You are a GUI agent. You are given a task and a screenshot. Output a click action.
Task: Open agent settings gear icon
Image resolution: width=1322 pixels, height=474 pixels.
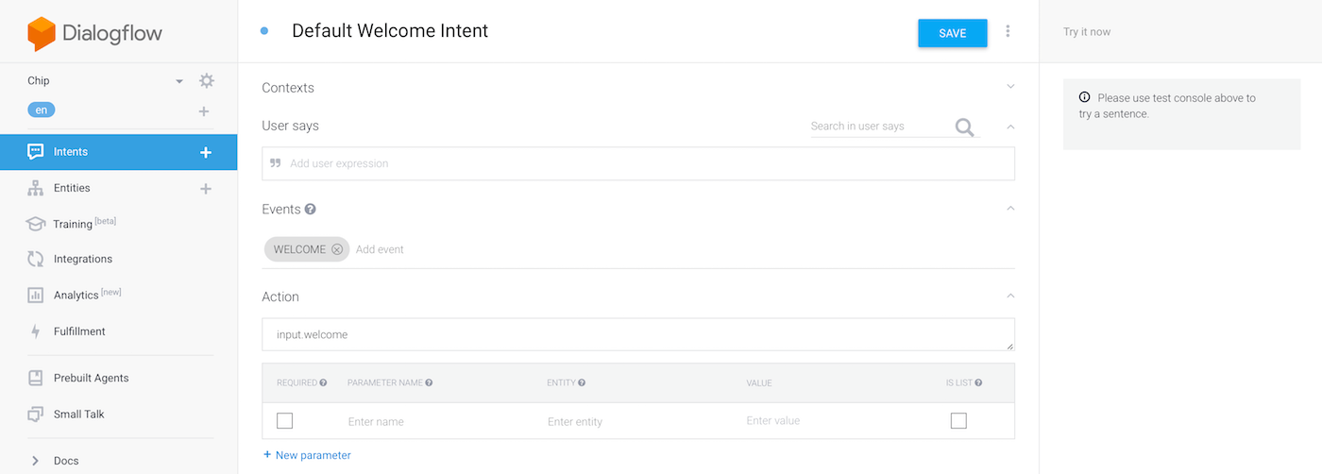pos(206,81)
